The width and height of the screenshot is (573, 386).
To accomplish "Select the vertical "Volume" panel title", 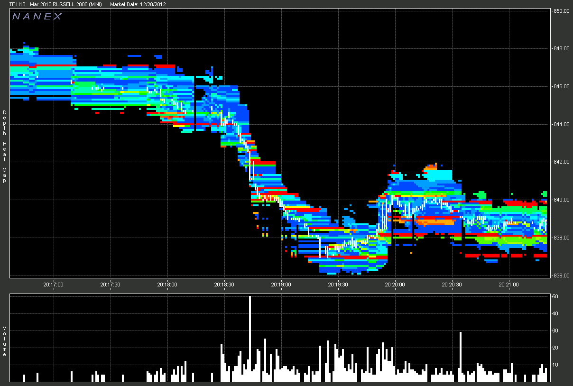I will pyautogui.click(x=4, y=341).
